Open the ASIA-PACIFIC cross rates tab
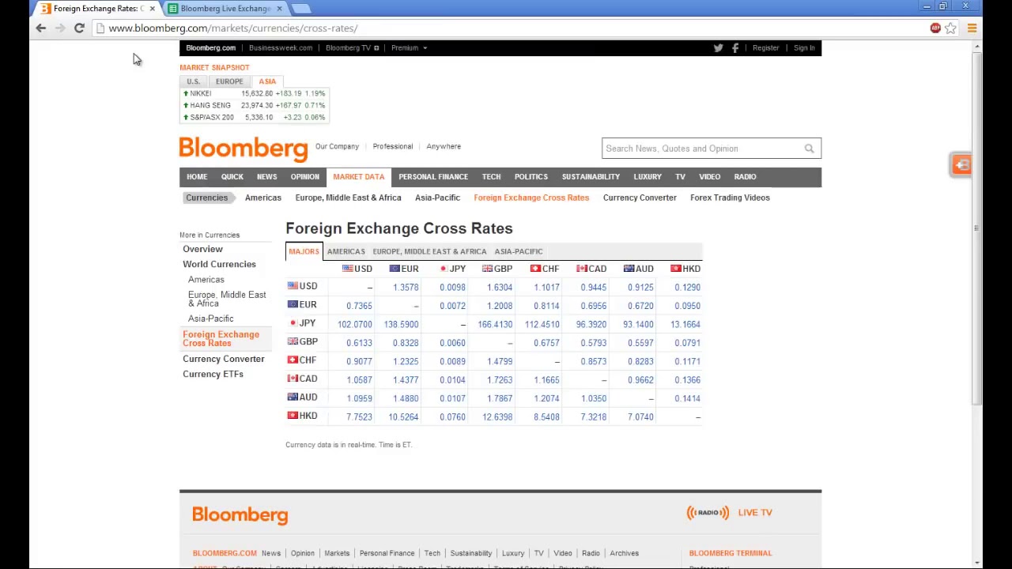This screenshot has height=569, width=1012. pyautogui.click(x=519, y=251)
